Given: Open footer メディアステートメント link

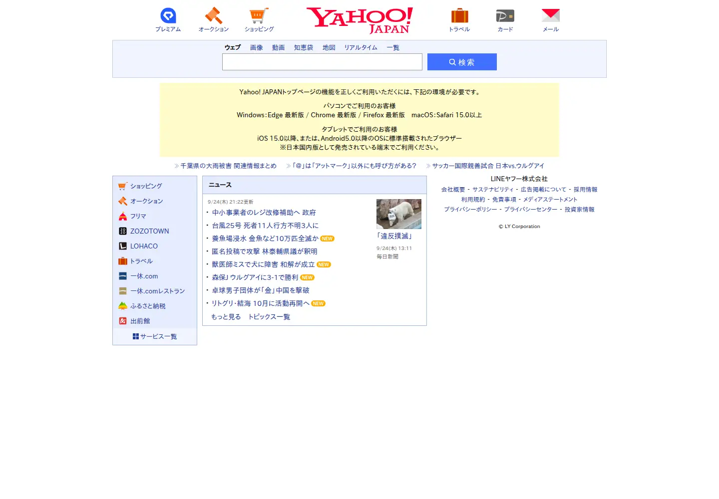Looking at the screenshot, I should click(x=550, y=200).
